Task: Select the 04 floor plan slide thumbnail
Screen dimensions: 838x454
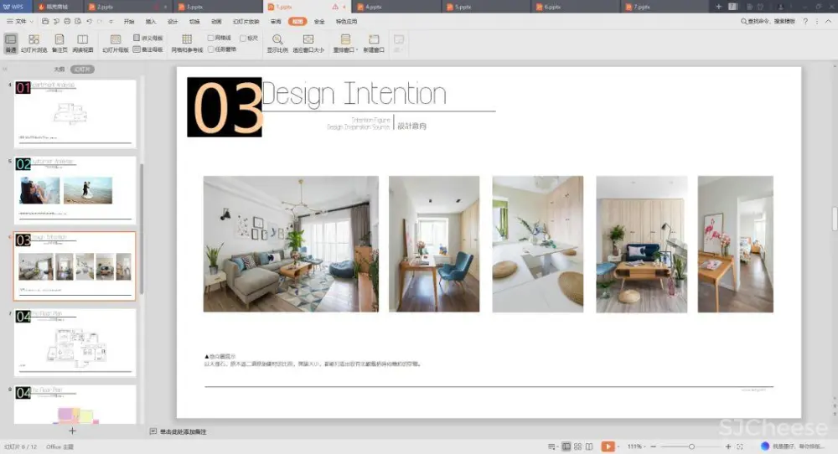Action: [75, 342]
